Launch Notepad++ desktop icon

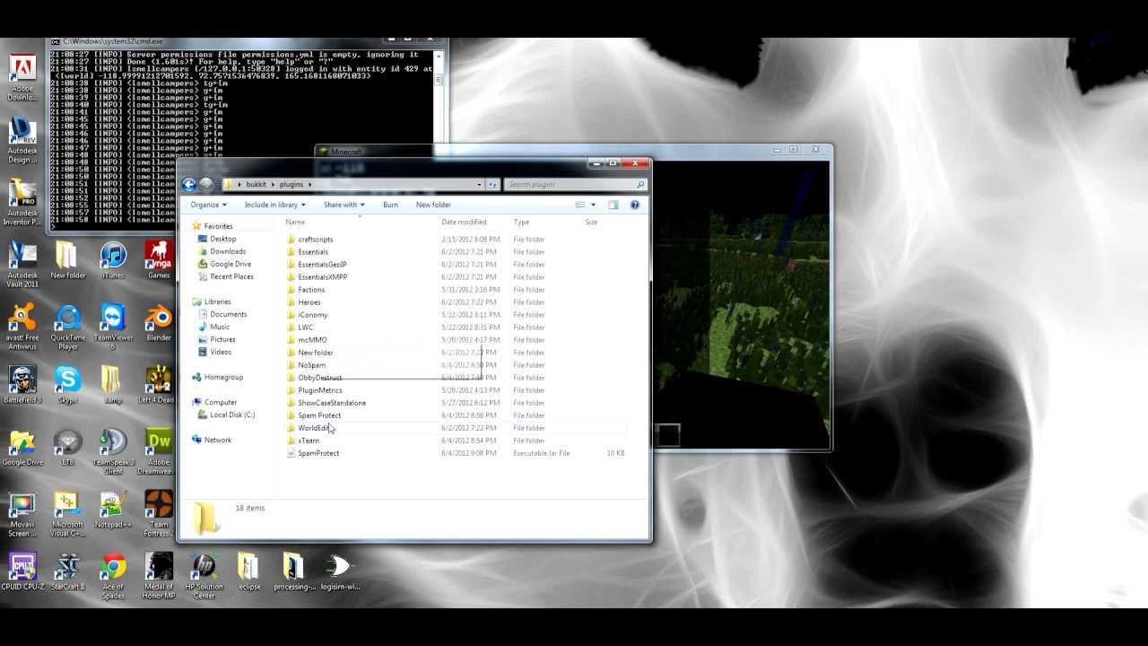(113, 510)
